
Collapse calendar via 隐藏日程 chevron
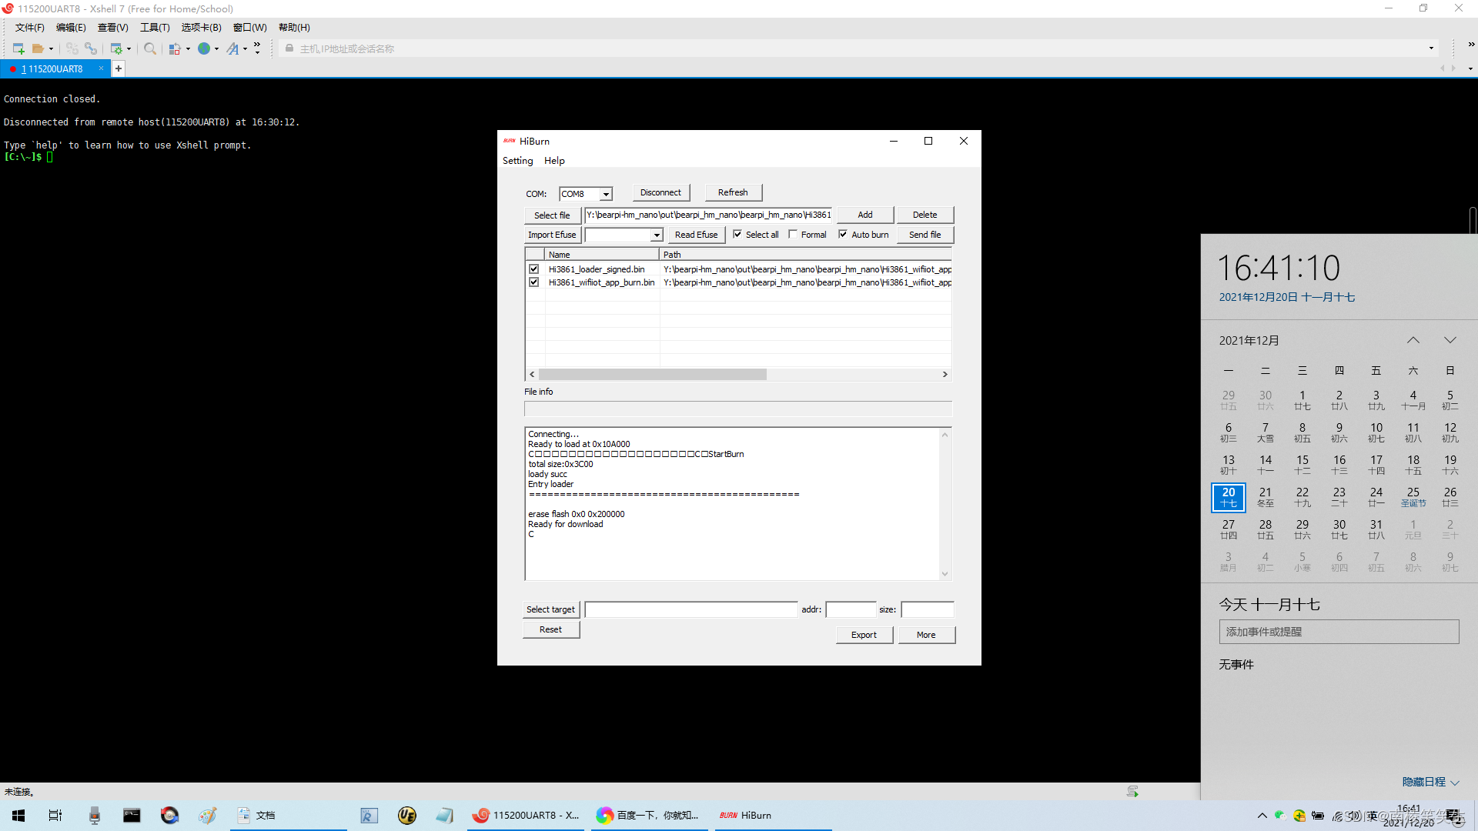click(x=1454, y=783)
